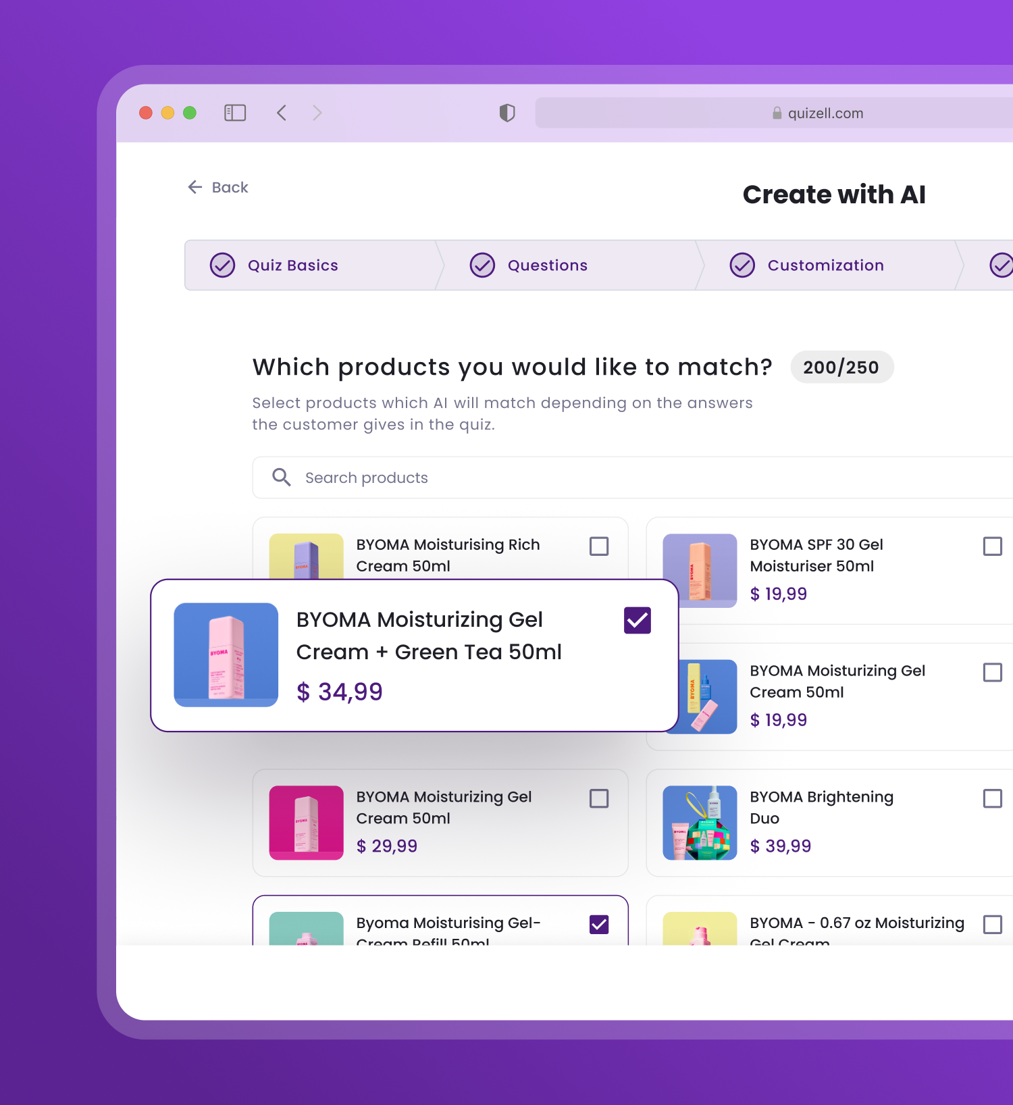1013x1105 pixels.
Task: Check BYOMA Moisturising Rich Cream 50ml checkbox
Action: click(x=599, y=546)
